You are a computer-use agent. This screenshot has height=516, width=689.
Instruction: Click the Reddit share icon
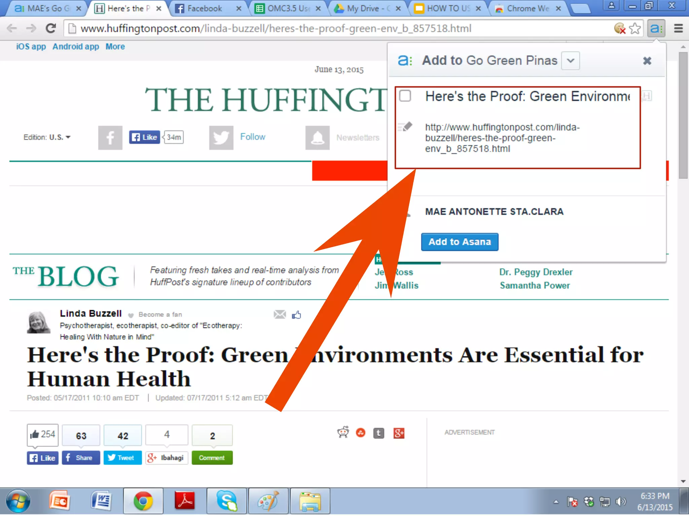pyautogui.click(x=343, y=432)
